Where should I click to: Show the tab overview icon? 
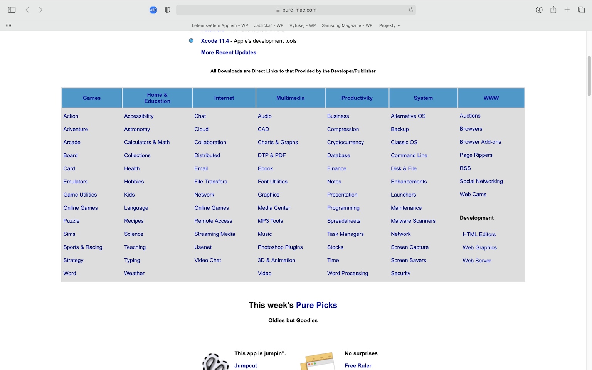(x=581, y=10)
